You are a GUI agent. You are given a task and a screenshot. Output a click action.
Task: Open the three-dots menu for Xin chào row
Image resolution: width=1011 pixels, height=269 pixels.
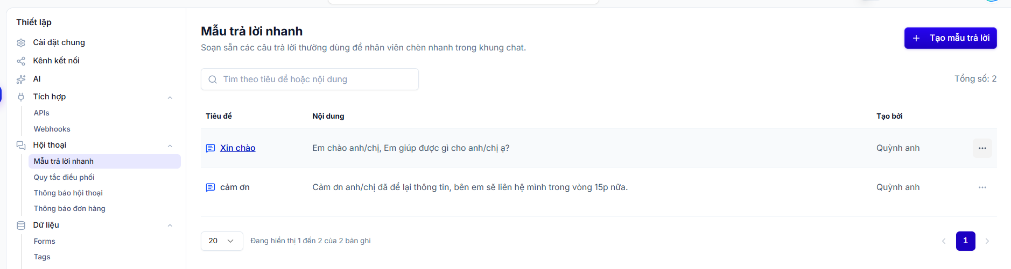[982, 148]
